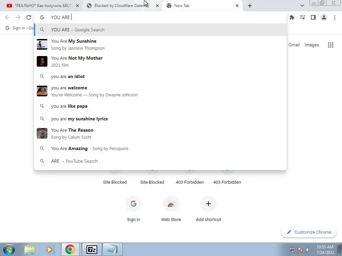Click the Calum Scott song thumbnail
Image resolution: width=342 pixels, height=256 pixels.
[42, 133]
